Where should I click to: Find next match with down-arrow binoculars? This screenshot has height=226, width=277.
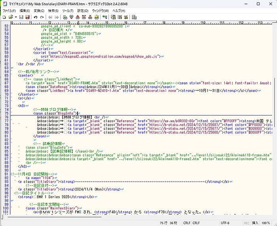click(x=71, y=17)
